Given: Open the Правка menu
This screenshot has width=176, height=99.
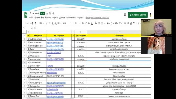Looking at the screenshot, I should 37,18.
